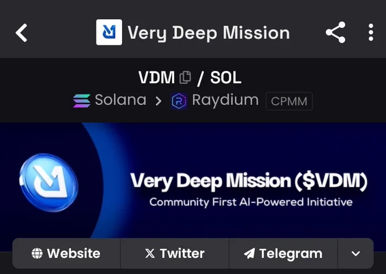Click the breadcrumb arrow between Solana and Raydium
Screen dimensions: 386x274
coord(158,101)
